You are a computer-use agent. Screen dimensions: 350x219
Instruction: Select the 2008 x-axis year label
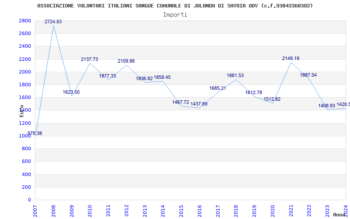[x=53, y=211]
